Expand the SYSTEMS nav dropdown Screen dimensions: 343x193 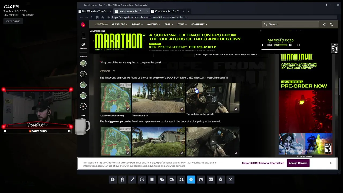(153, 24)
